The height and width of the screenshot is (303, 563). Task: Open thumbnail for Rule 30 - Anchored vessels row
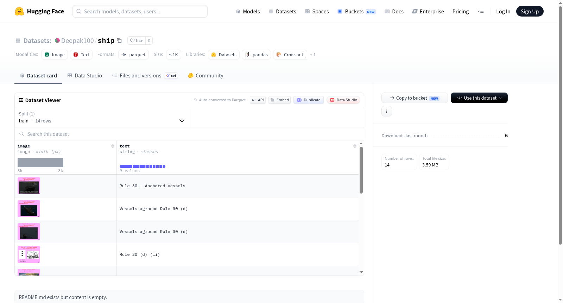[x=29, y=185]
